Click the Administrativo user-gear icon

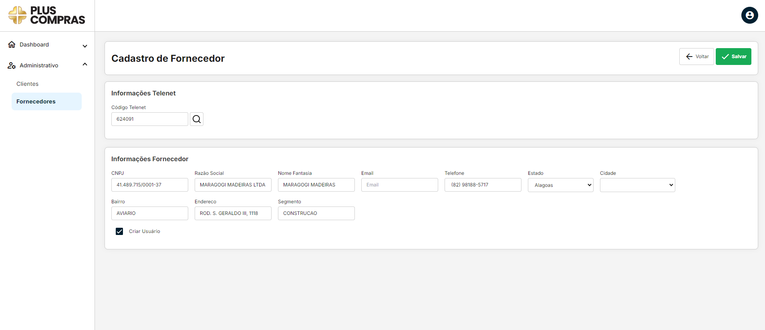click(x=12, y=65)
